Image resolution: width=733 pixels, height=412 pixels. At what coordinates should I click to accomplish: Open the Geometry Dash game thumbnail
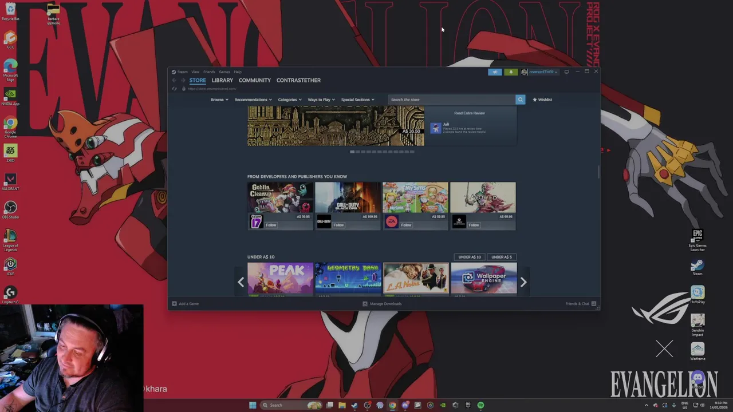(348, 278)
